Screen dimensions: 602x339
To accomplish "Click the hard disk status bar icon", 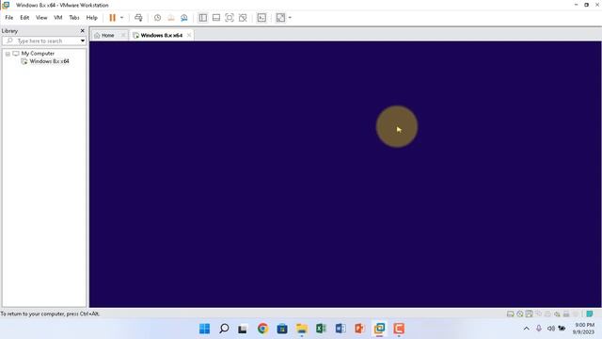I will coord(510,314).
